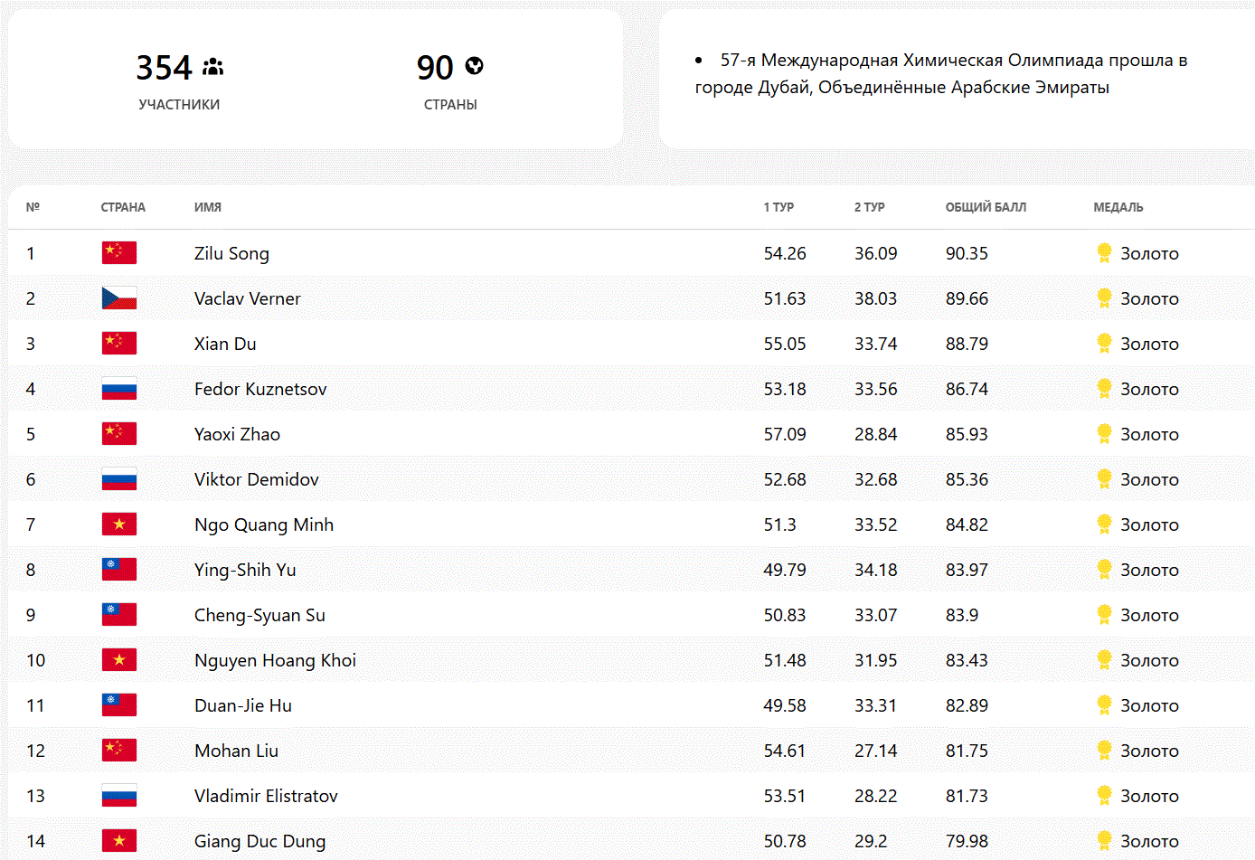The width and height of the screenshot is (1255, 860).
Task: Click the participants people icon beside 354
Action: (x=213, y=67)
